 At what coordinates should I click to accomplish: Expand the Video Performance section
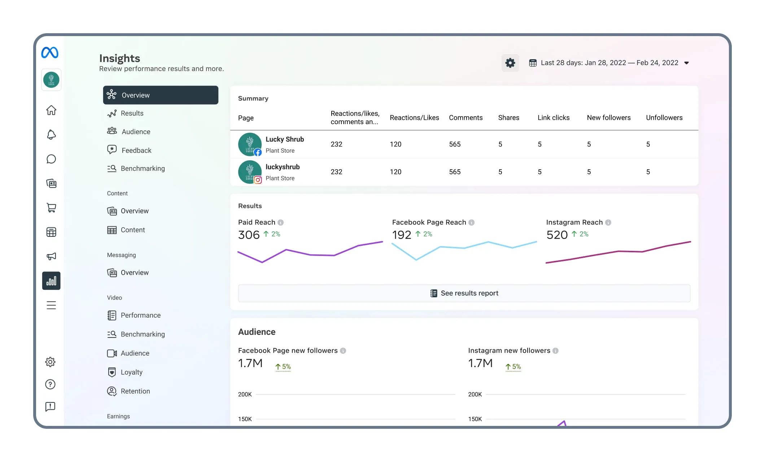140,315
